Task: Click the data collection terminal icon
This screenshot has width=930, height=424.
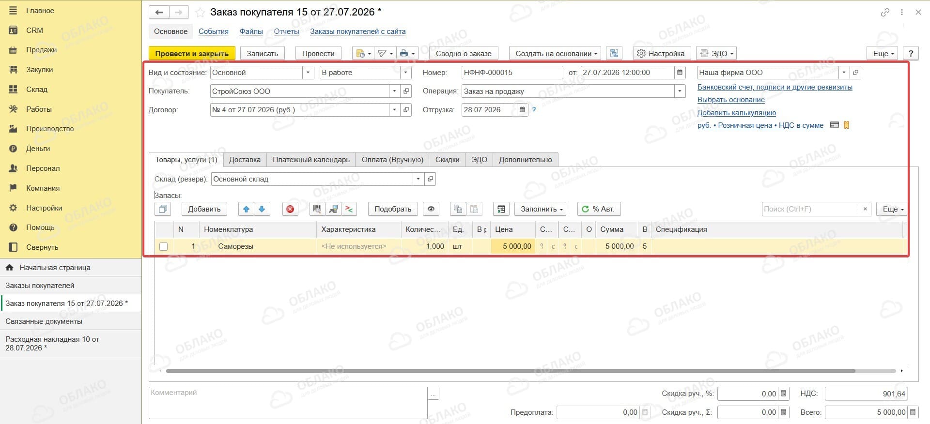Action: [333, 209]
